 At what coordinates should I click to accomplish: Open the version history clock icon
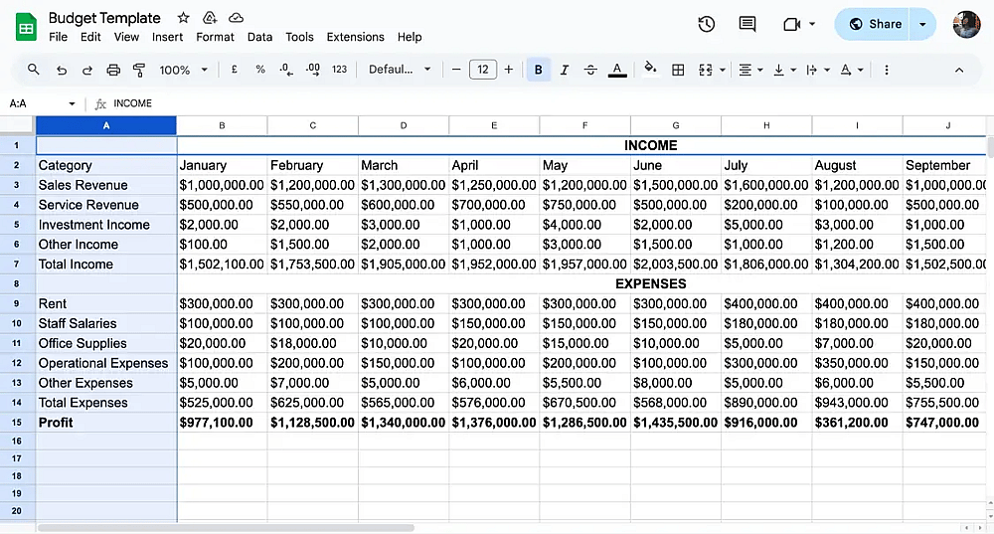706,24
